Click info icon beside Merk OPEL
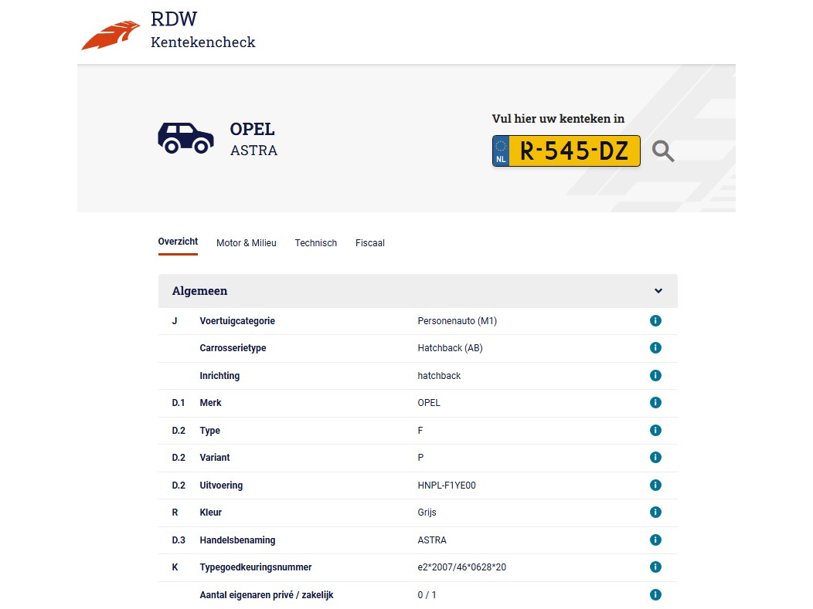The width and height of the screenshot is (813, 609). pos(655,403)
